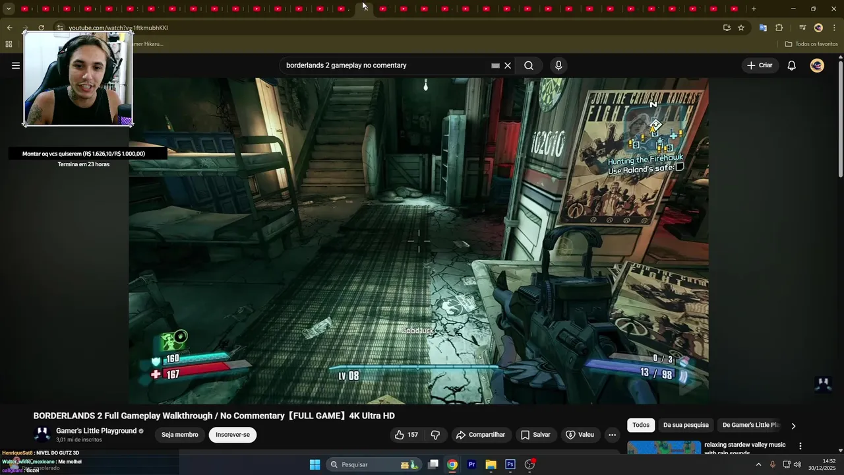The image size is (844, 475).
Task: Click the Borderlands video player area
Action: pos(419,241)
